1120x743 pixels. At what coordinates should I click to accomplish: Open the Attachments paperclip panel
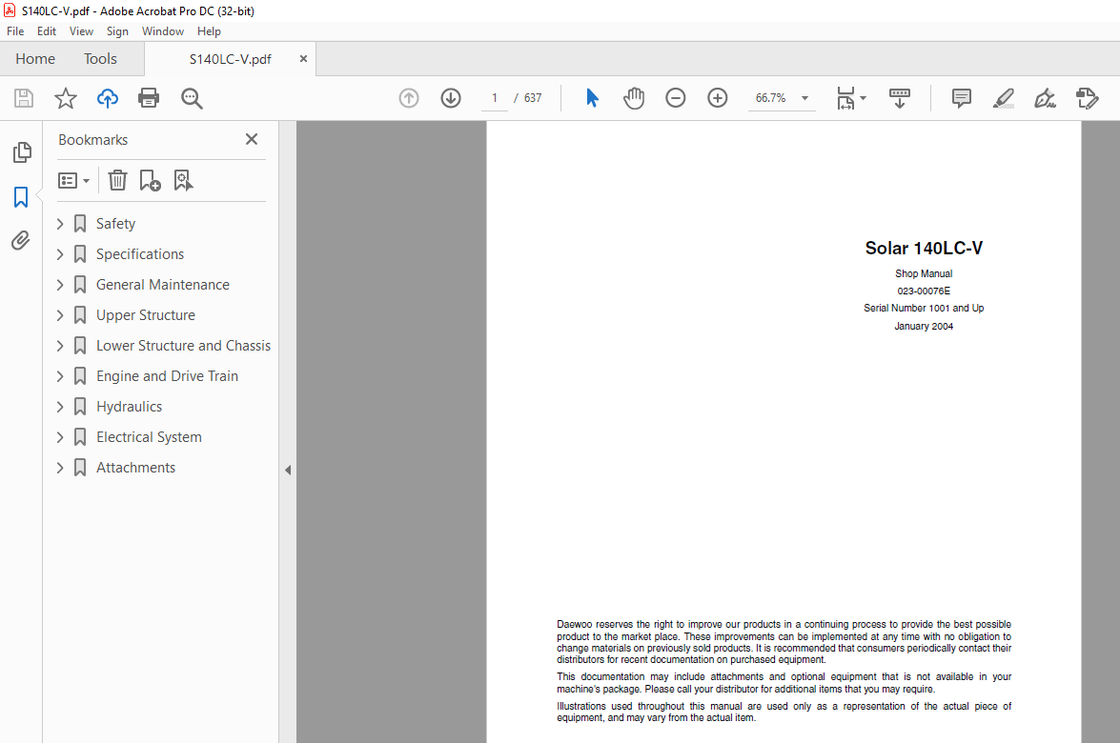pyautogui.click(x=21, y=241)
